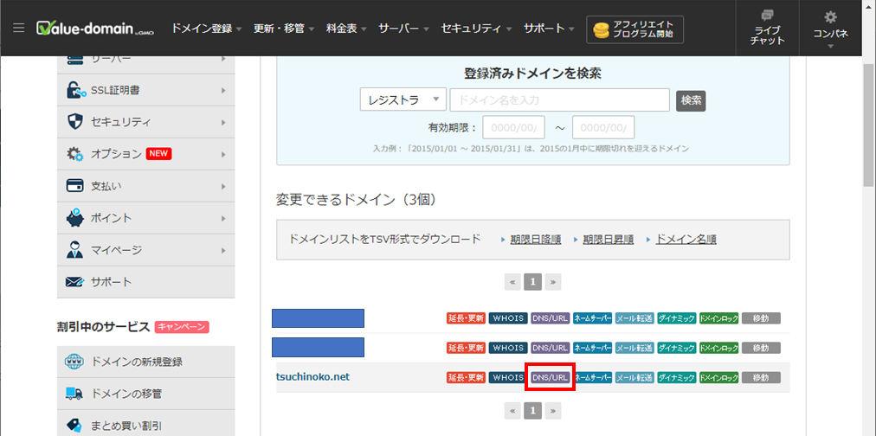Open the ドメイン登録 menu
This screenshot has width=876, height=436.
207,29
